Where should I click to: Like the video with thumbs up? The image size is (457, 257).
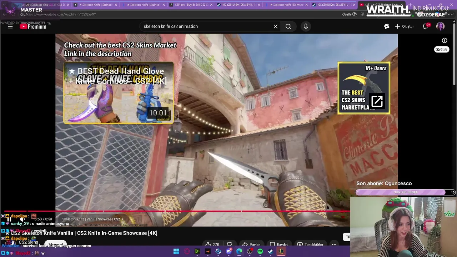(x=212, y=245)
